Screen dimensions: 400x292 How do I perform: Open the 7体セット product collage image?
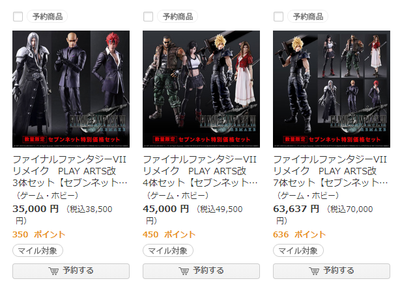coord(332,89)
